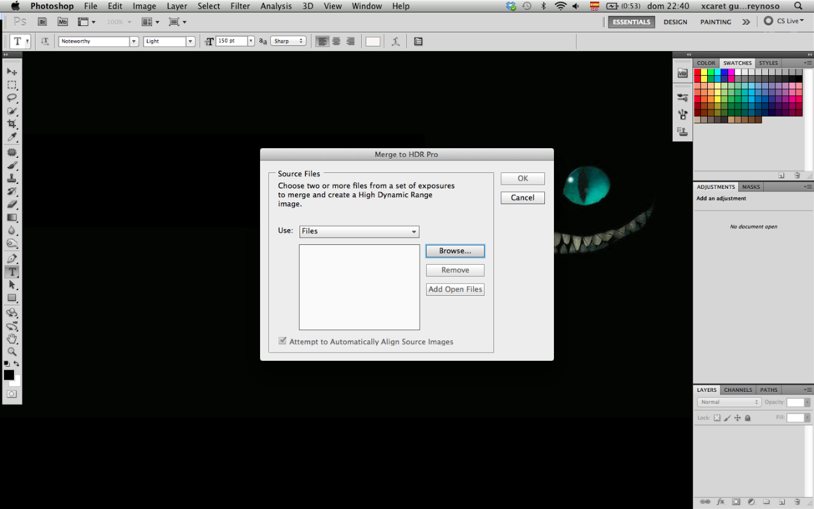Click the Create Warped Text icon

396,41
